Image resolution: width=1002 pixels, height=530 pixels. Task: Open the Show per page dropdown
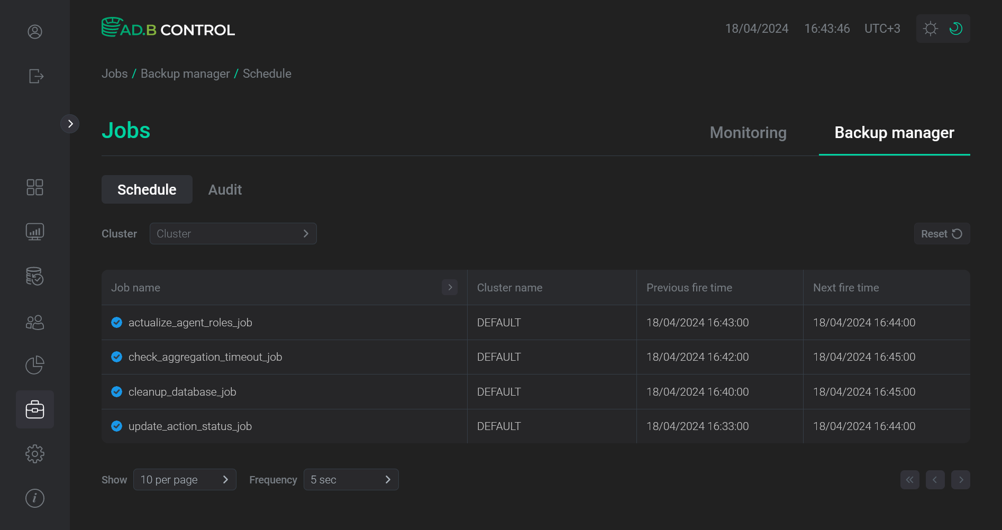pyautogui.click(x=185, y=479)
